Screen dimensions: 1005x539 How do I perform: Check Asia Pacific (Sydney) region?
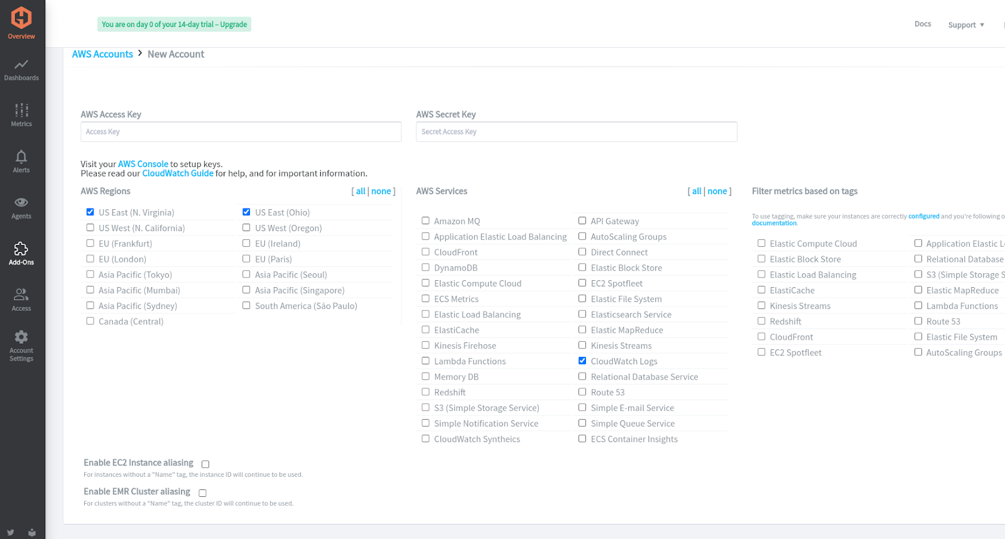point(90,305)
